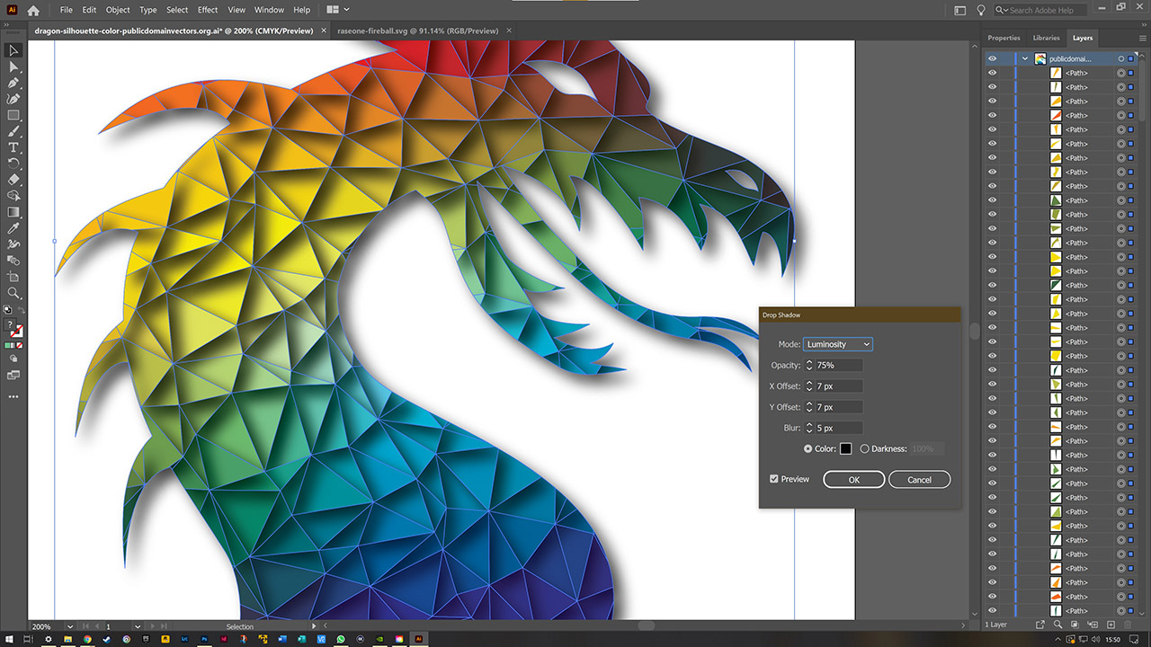Switch to the raseone-fireball.svg document tab
This screenshot has width=1151, height=647.
pos(418,30)
